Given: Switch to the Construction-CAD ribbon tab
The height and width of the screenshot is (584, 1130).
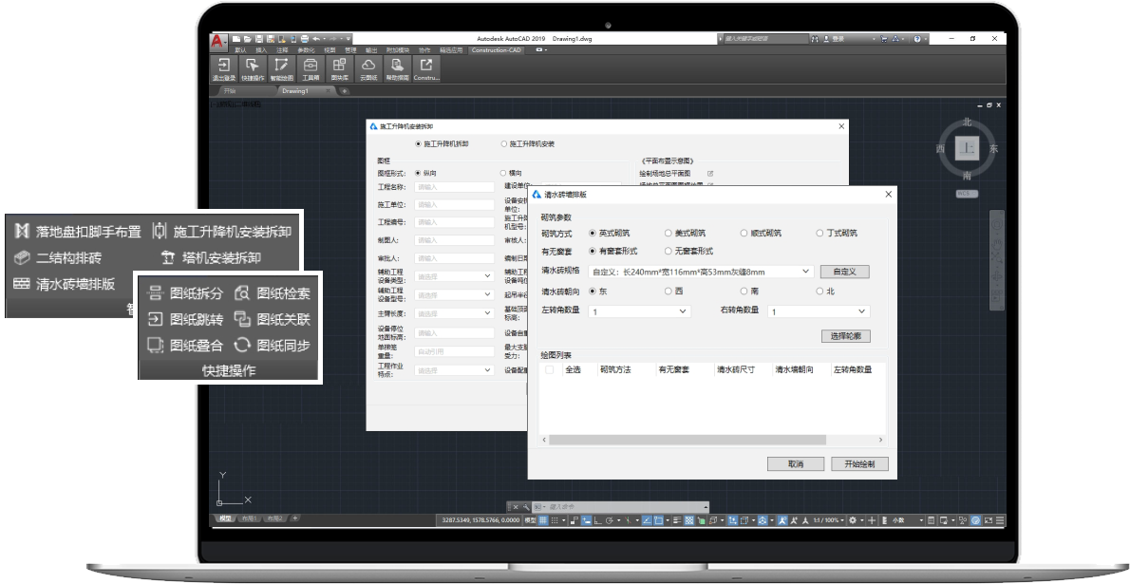Looking at the screenshot, I should [x=497, y=49].
